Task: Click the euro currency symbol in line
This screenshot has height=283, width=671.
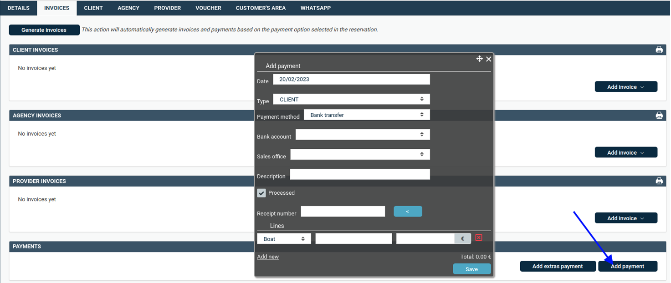Action: (462, 238)
